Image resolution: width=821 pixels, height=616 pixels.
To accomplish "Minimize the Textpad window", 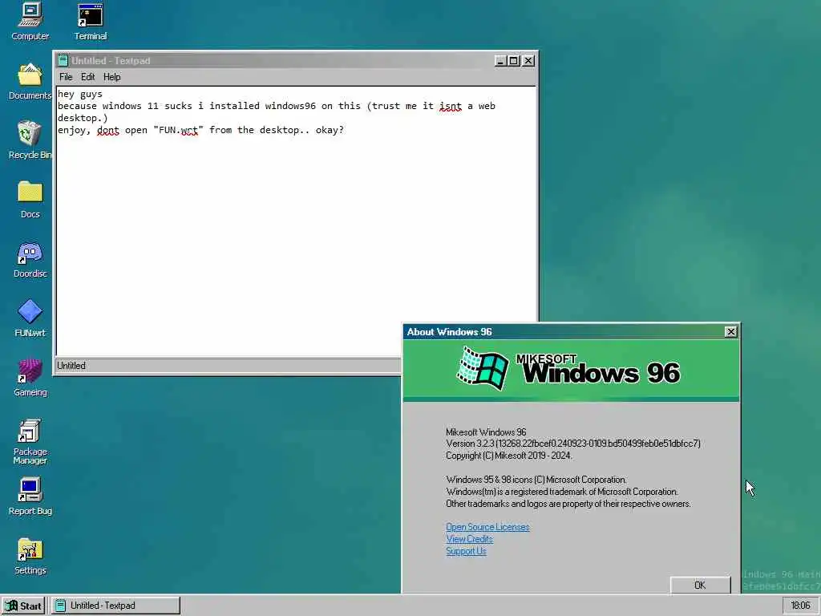I will pyautogui.click(x=500, y=61).
